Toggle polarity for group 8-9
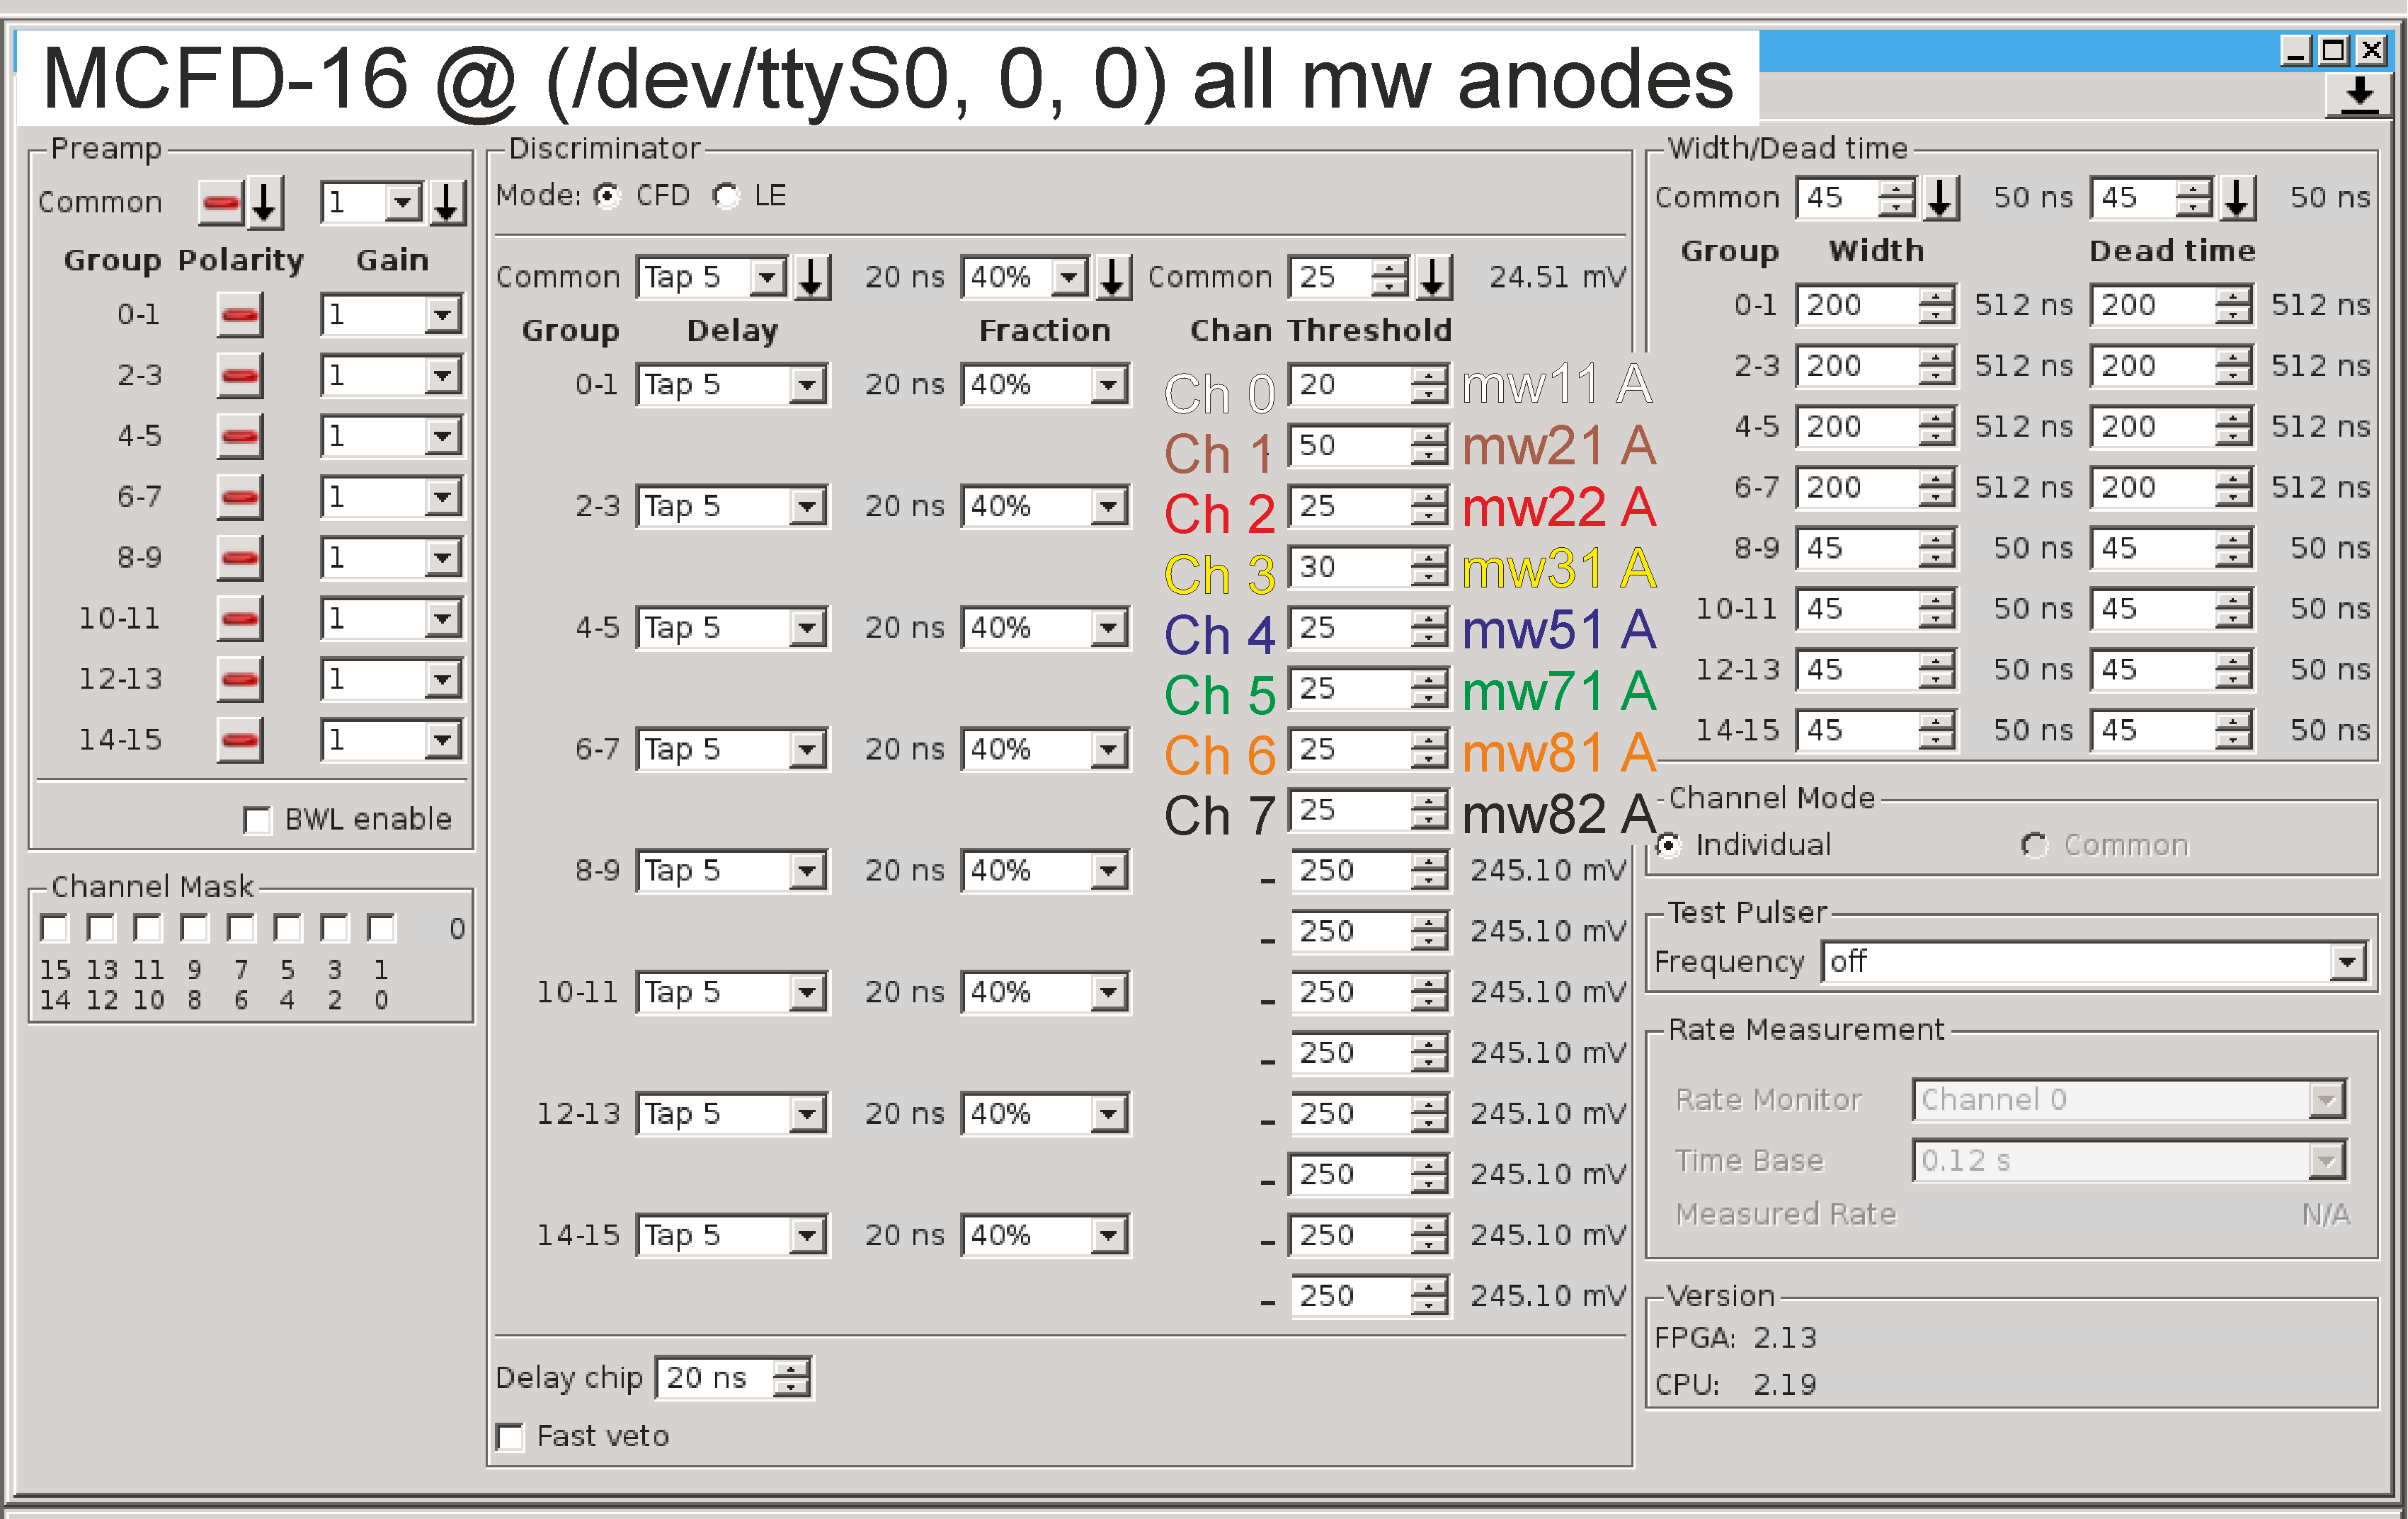Viewport: 2408px width, 1519px height. tap(240, 558)
